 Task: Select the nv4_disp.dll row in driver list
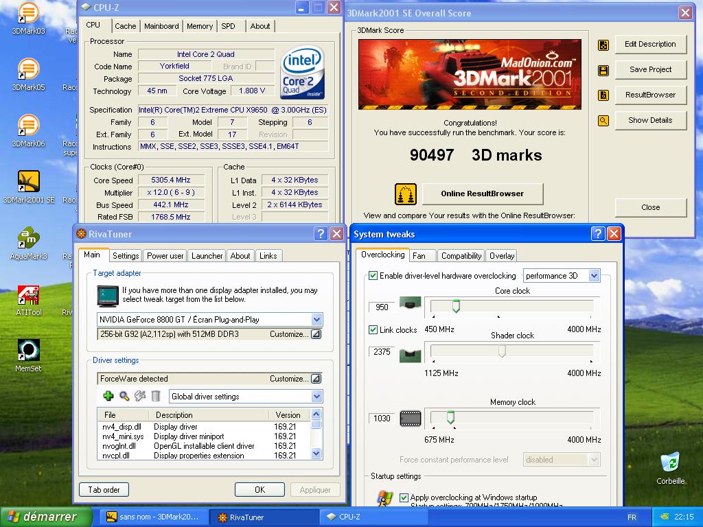(x=204, y=427)
